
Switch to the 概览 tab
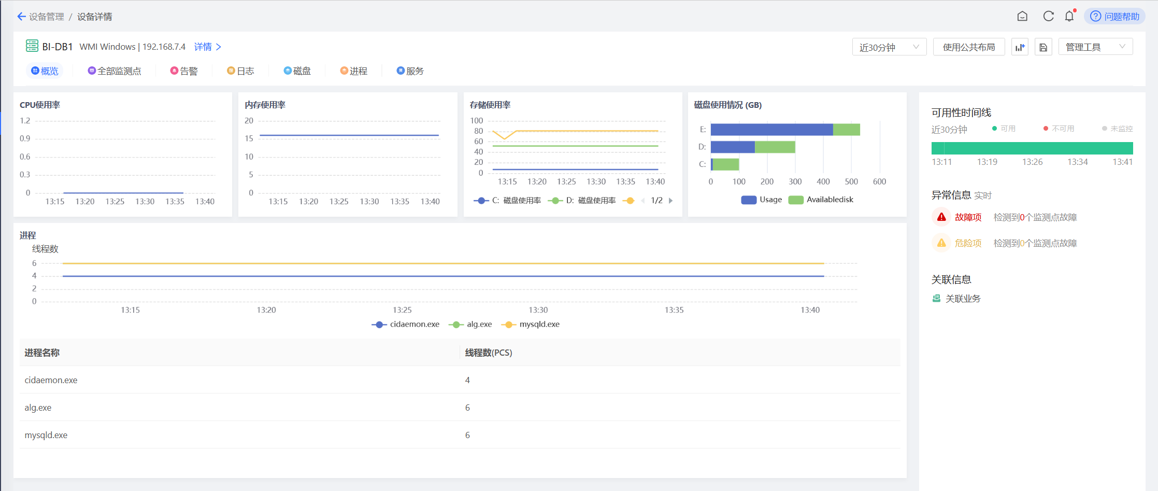click(45, 71)
